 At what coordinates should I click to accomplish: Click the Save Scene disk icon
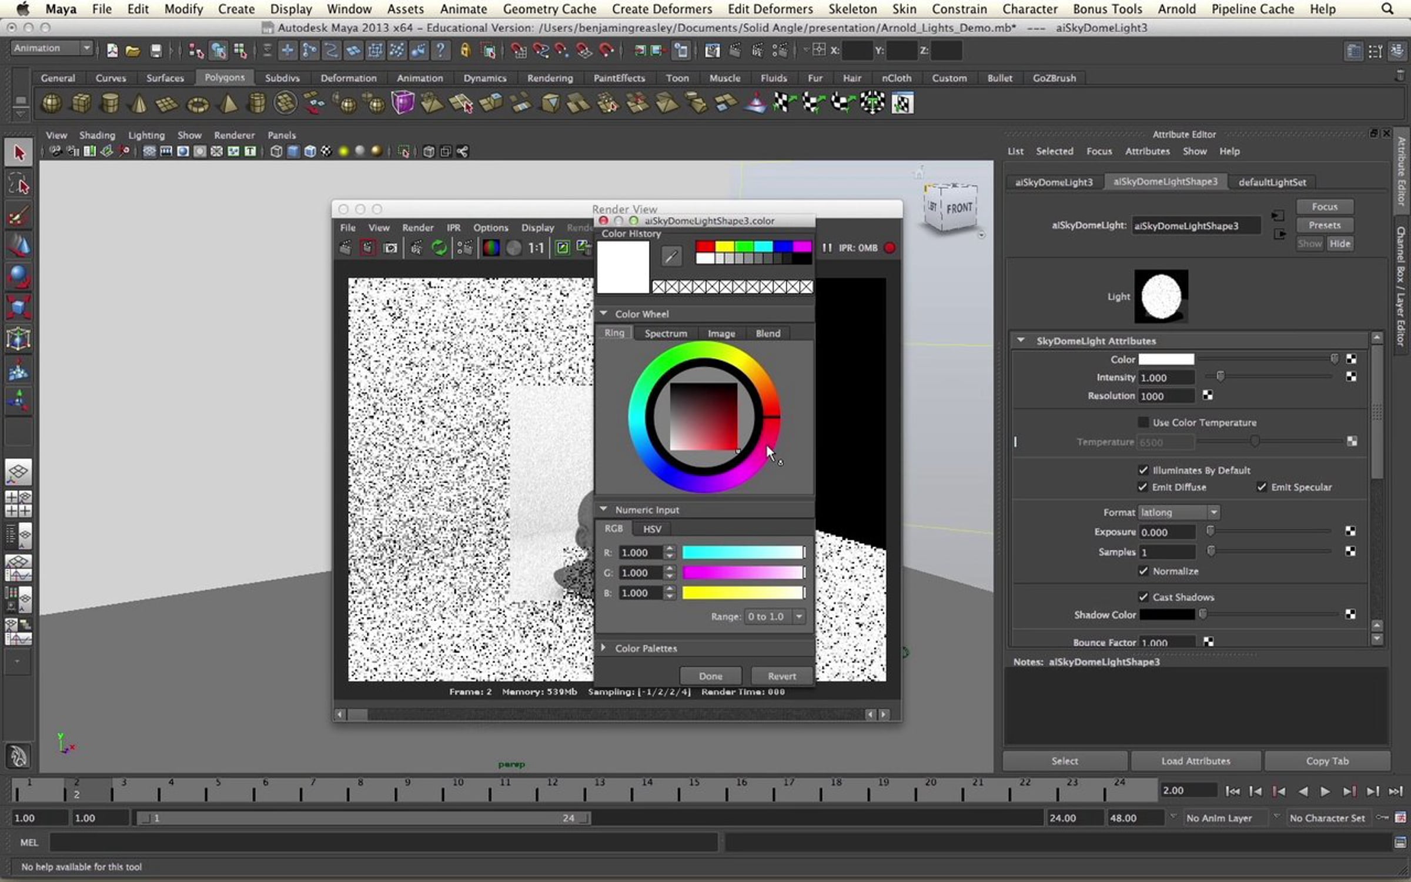156,51
